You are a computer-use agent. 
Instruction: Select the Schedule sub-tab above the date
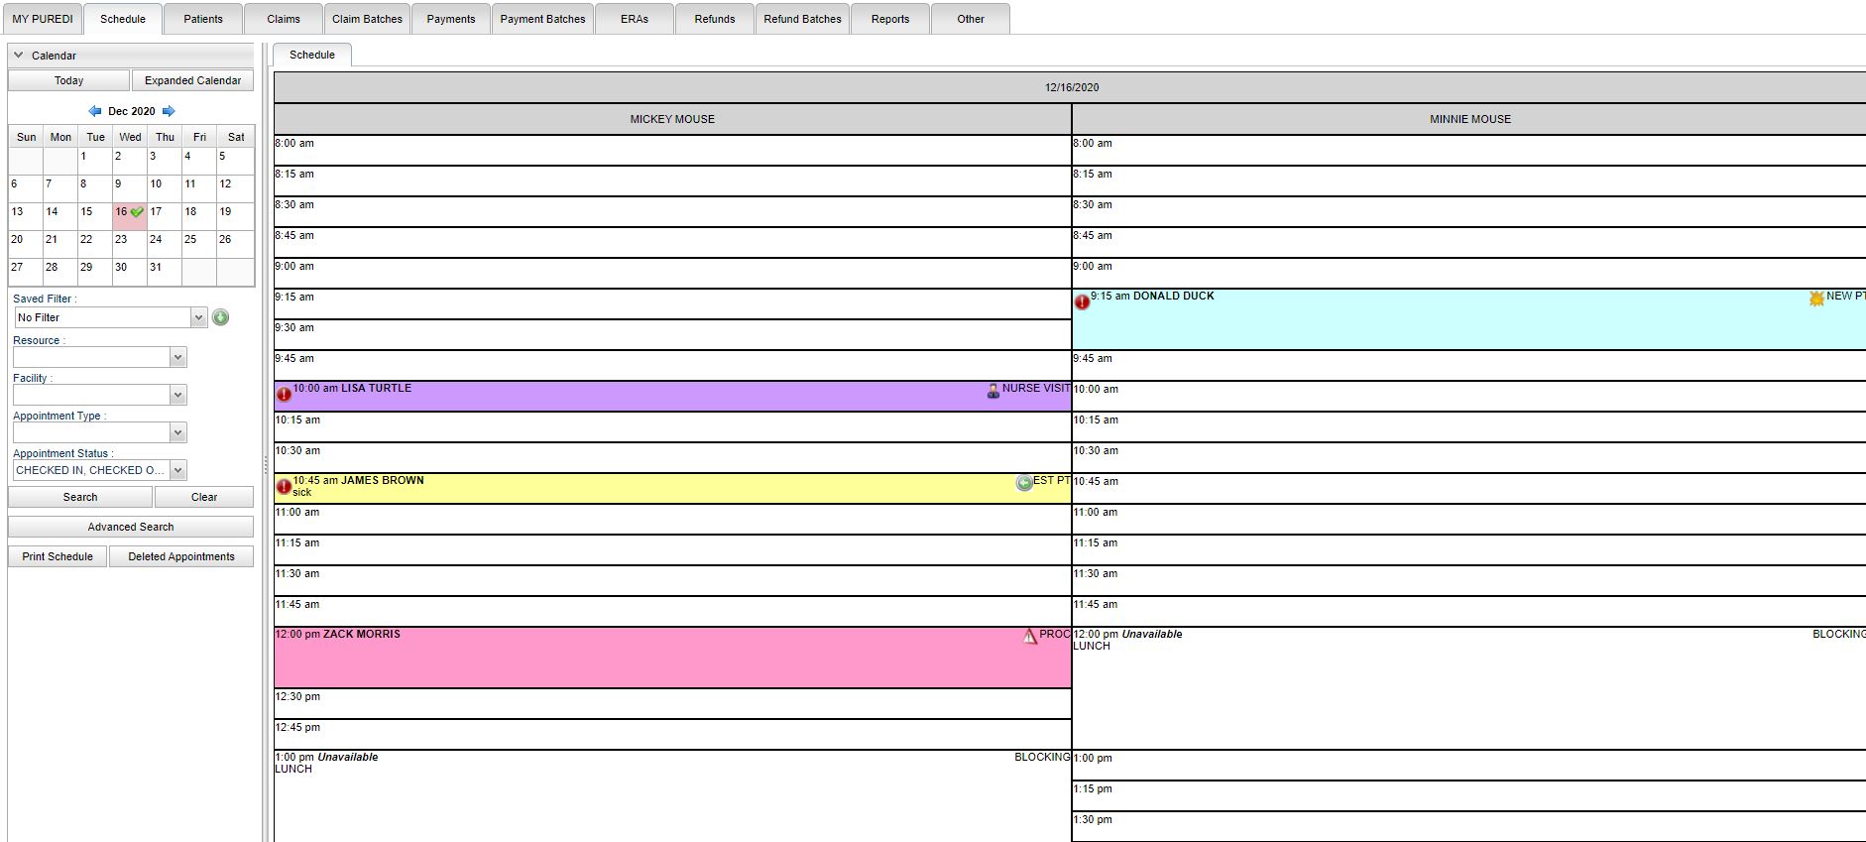312,55
